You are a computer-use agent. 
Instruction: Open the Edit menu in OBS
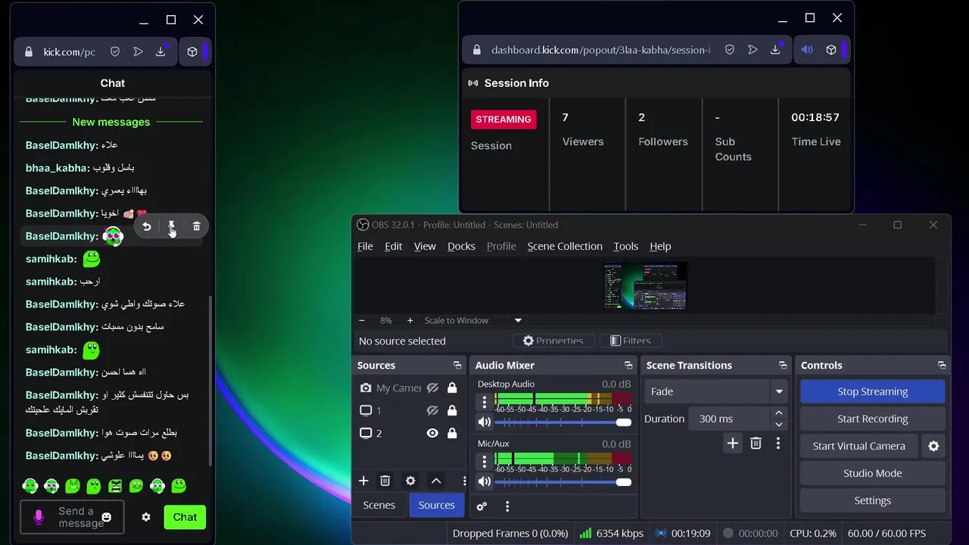(394, 247)
